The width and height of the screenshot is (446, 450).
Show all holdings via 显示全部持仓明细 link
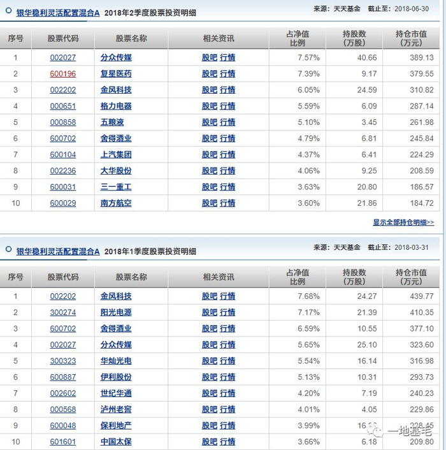click(403, 222)
